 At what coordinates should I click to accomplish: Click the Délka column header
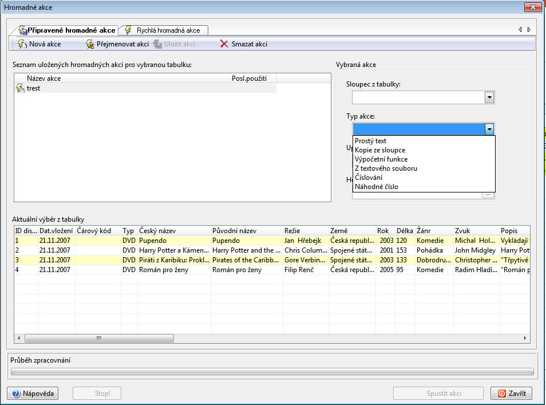pyautogui.click(x=405, y=231)
